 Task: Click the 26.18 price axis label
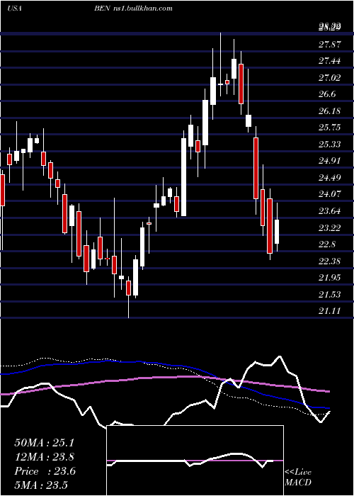coord(329,111)
